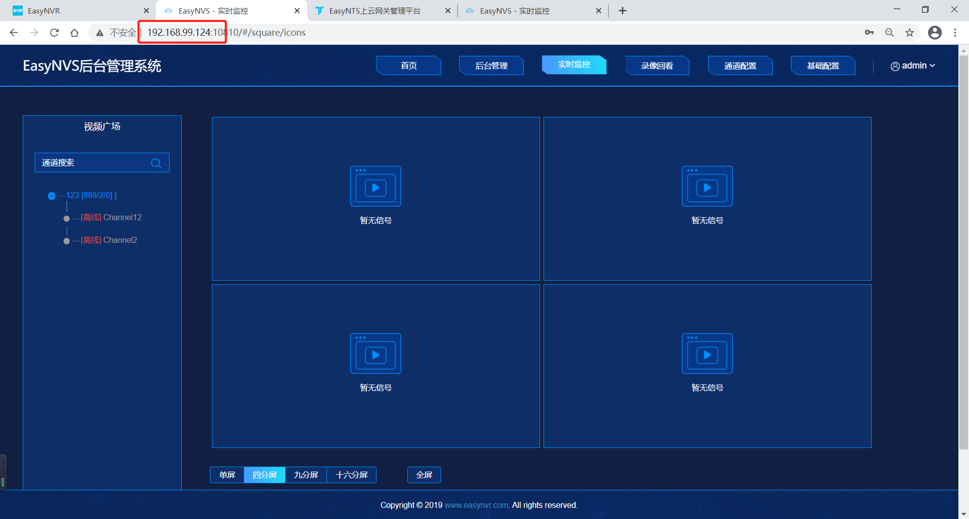Switch to 十六分屏 sixteen-screen layout
969x519 pixels.
click(x=351, y=475)
